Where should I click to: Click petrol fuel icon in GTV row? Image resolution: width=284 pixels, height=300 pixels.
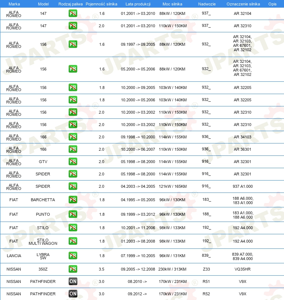[x=73, y=162]
